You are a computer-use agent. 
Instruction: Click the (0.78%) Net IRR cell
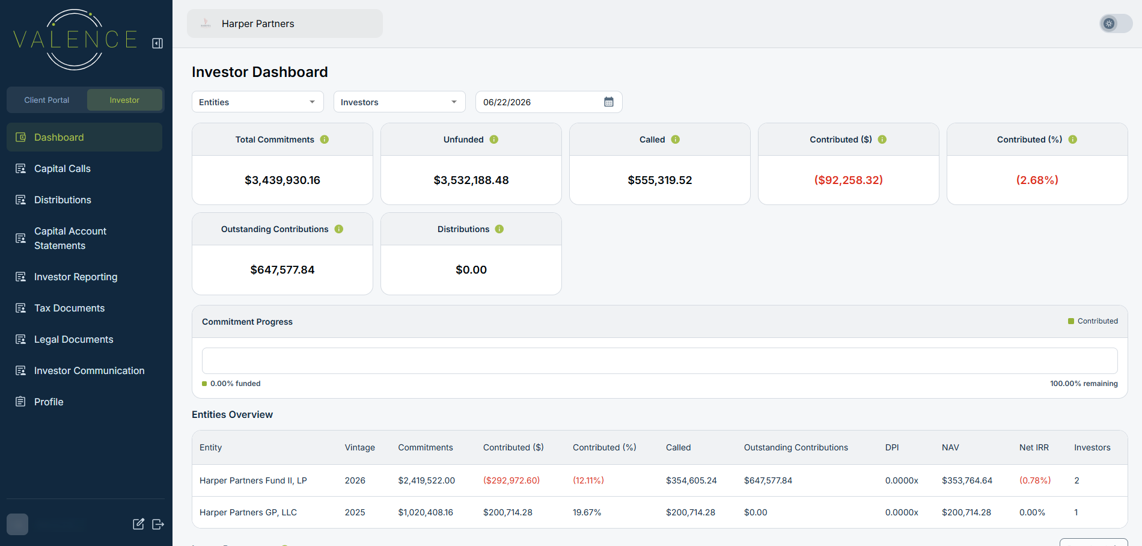[1035, 480]
